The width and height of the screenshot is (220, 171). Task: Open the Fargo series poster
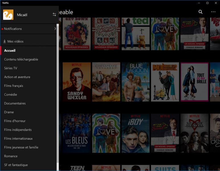coord(106,34)
